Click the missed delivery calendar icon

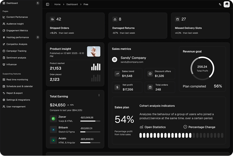click(177, 19)
